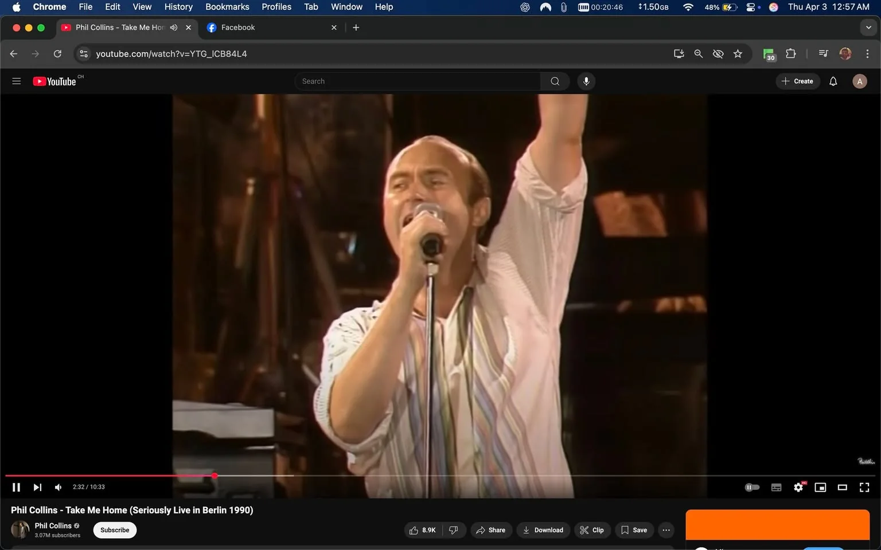This screenshot has width=881, height=550.
Task: Pause the video playback
Action: (16, 487)
